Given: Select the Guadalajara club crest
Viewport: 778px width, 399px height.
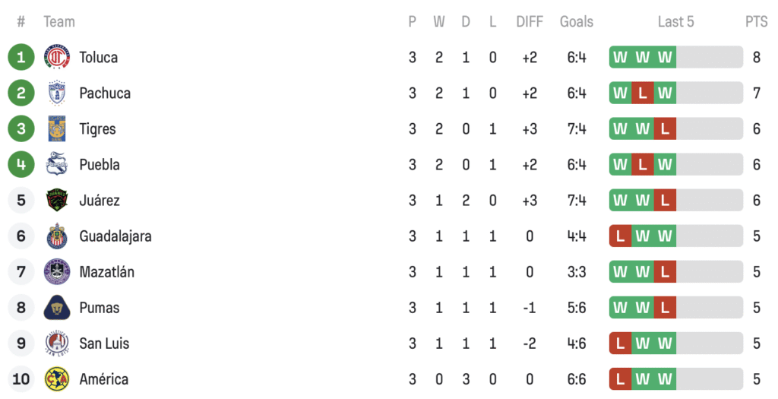Looking at the screenshot, I should pos(57,236).
